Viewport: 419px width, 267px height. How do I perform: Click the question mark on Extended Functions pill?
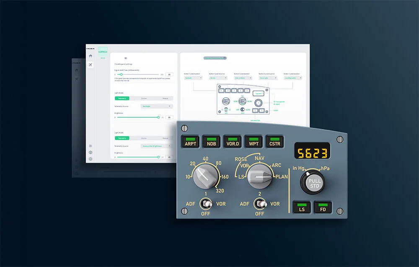pyautogui.click(x=225, y=58)
